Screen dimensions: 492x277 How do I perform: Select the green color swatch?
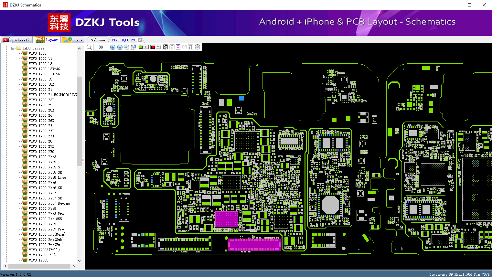141,47
